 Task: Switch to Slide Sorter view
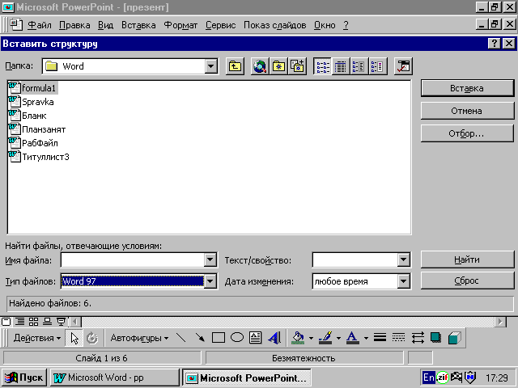tap(34, 321)
